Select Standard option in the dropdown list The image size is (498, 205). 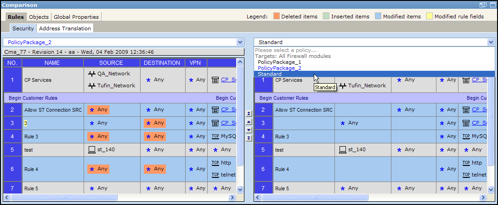point(270,74)
